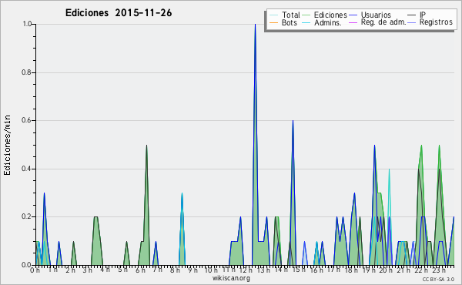Click the y-axis label 'Ediciones/min'
Image resolution: width=462 pixels, height=285 pixels.
(7, 145)
